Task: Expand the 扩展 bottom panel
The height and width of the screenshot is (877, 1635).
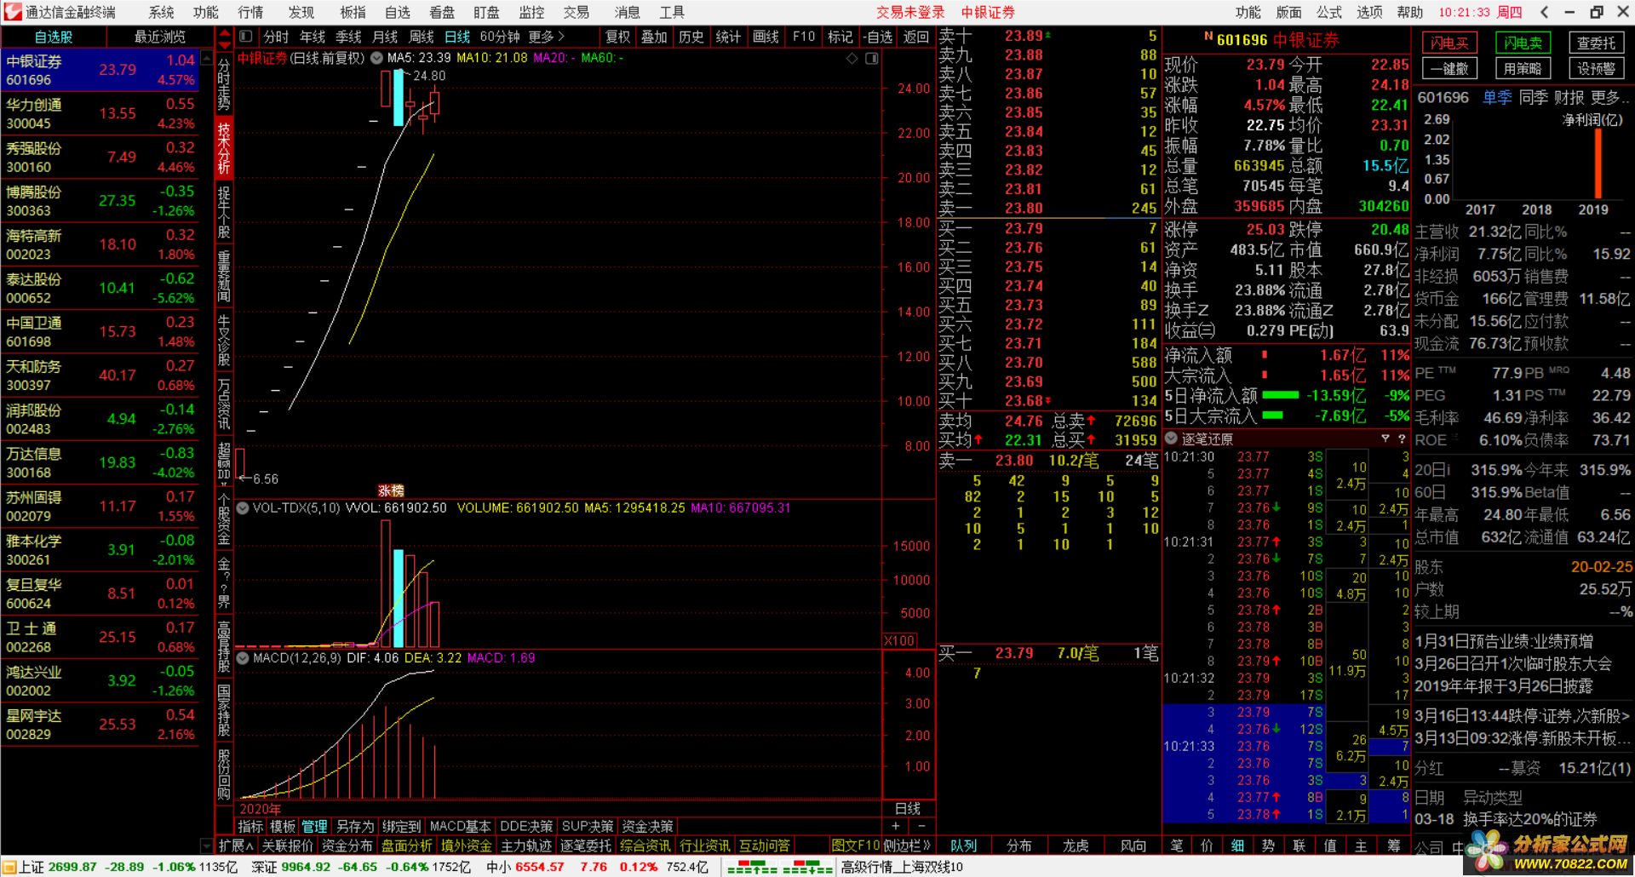Action: [x=236, y=845]
